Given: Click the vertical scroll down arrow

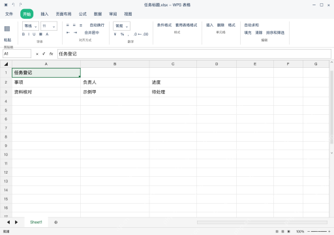Looking at the screenshot, I should [x=331, y=153].
